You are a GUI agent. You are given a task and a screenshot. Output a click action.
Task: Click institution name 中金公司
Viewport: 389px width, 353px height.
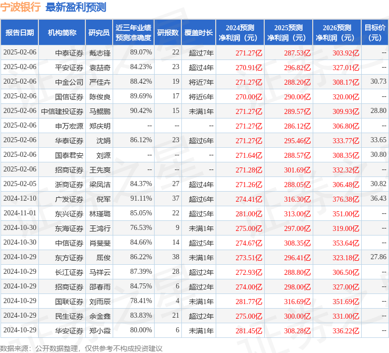69,82
